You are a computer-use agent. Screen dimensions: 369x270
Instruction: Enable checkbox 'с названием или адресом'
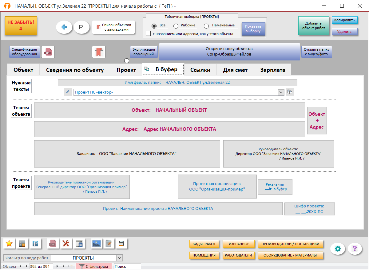click(x=148, y=33)
